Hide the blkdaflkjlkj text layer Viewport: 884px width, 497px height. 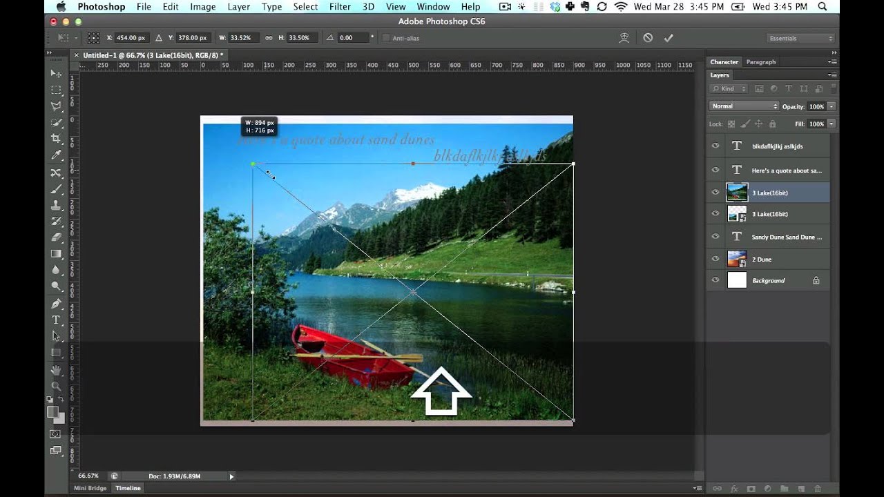[715, 146]
